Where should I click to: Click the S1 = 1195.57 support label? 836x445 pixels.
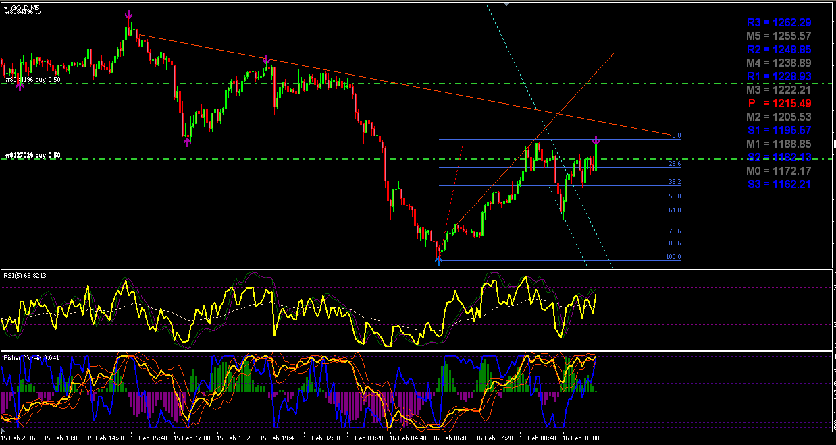tap(779, 131)
